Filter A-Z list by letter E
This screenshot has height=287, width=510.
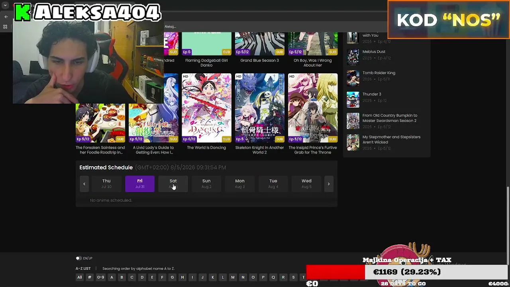[152, 277]
